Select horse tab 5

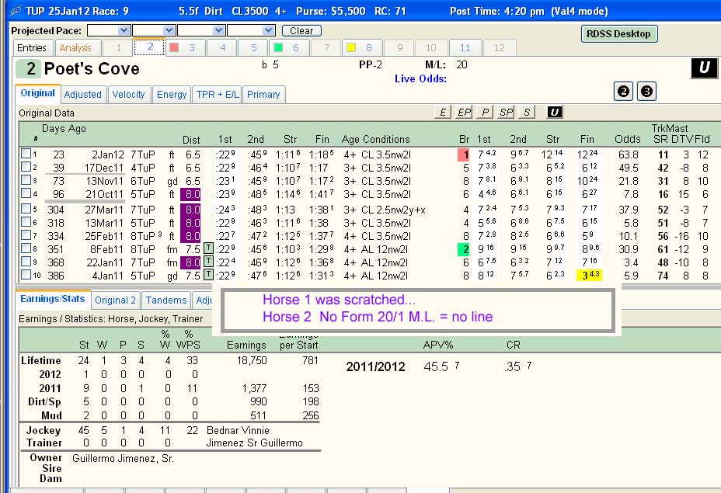254,48
